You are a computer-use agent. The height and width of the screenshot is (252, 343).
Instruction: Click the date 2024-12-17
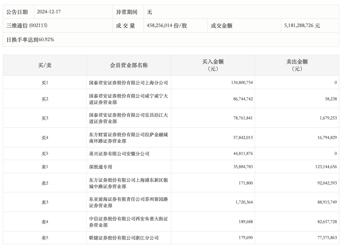[49, 12]
